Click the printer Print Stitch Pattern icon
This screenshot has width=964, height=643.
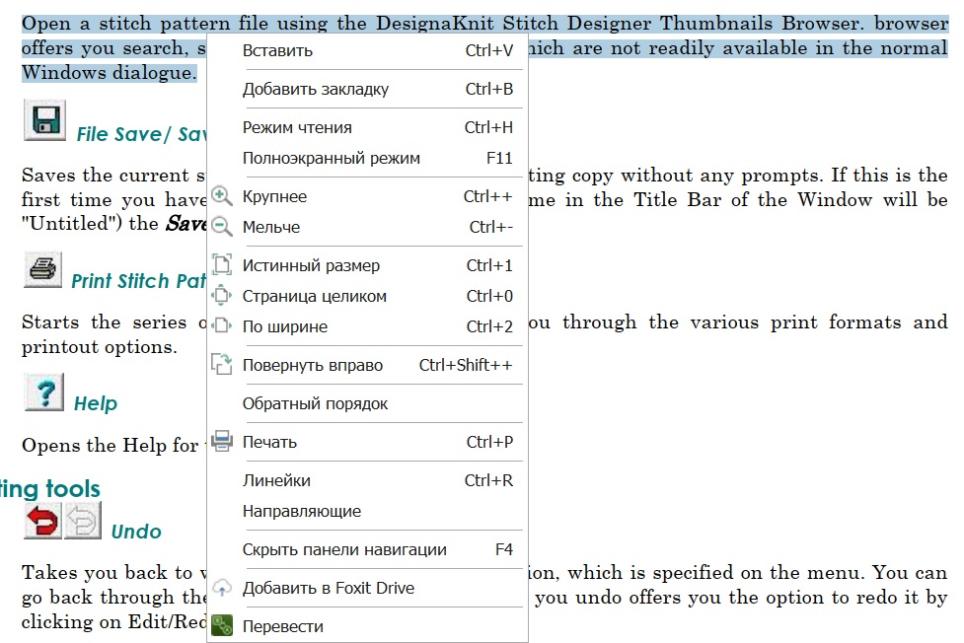(x=43, y=269)
